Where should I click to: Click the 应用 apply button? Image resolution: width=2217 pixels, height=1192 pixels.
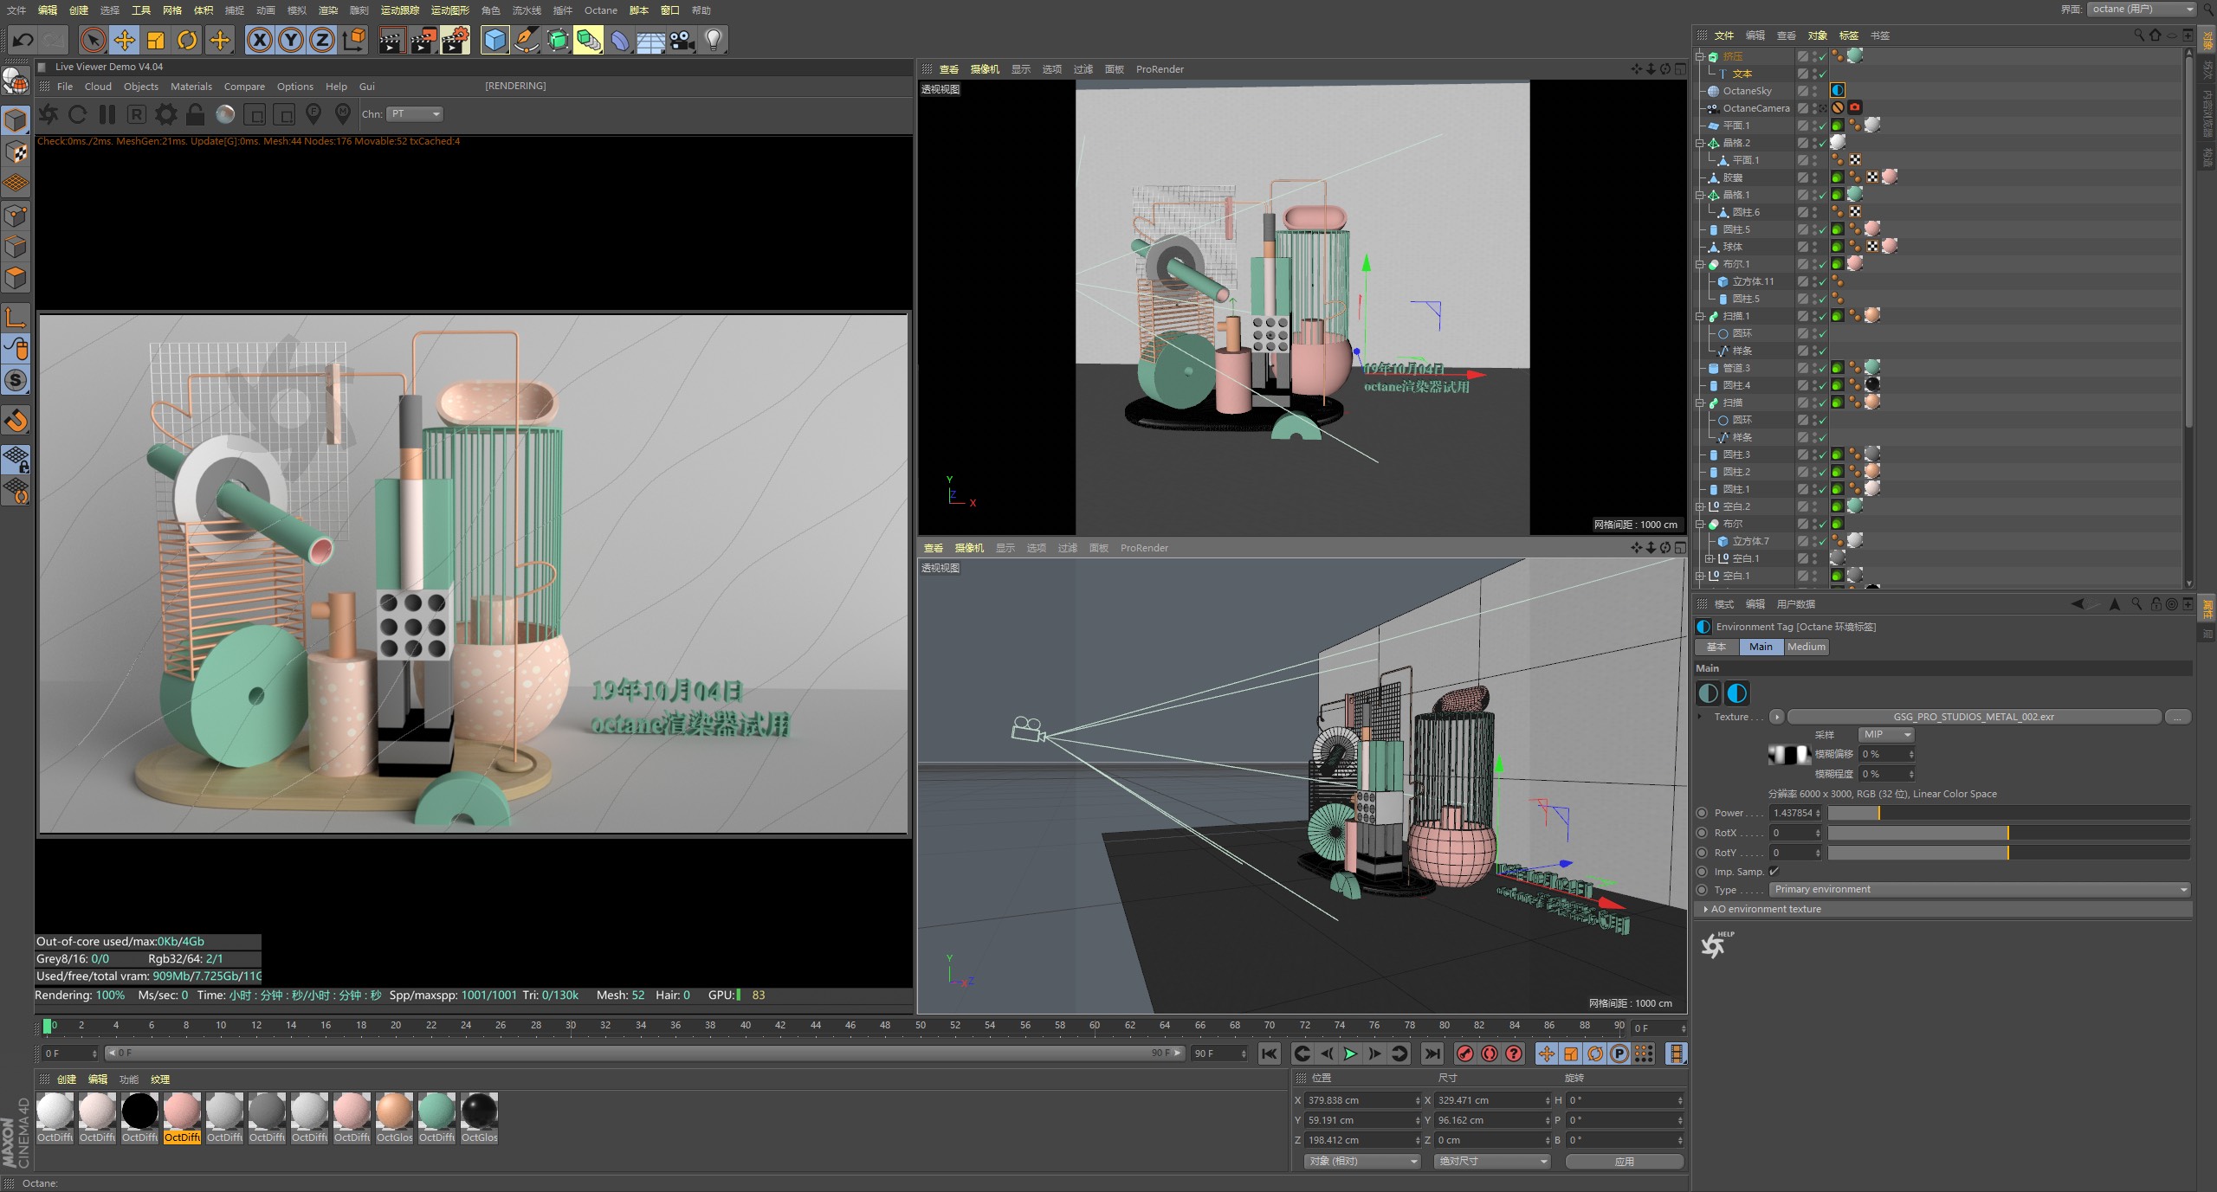[1625, 1161]
